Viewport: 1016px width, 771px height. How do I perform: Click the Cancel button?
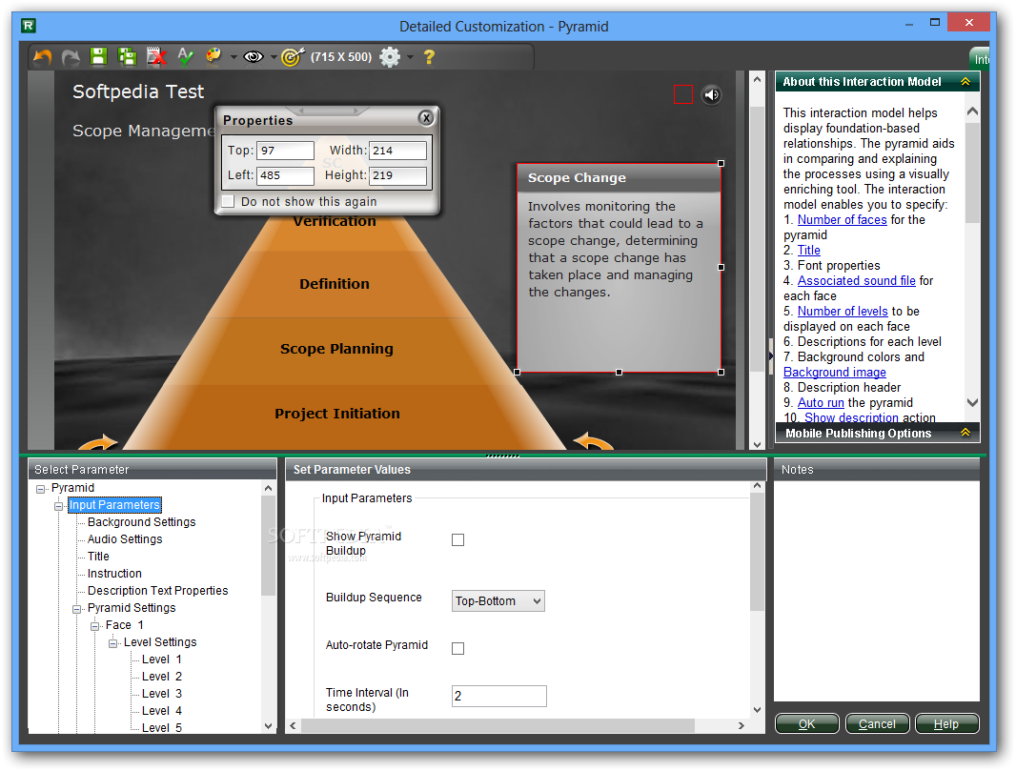pyautogui.click(x=878, y=723)
